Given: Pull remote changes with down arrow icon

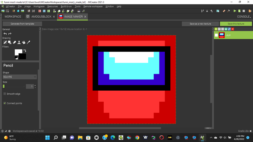Looking at the screenshot, I should 207,11.
